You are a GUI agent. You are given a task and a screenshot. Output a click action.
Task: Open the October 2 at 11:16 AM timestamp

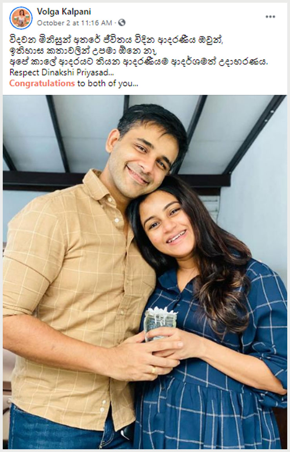pos(74,22)
